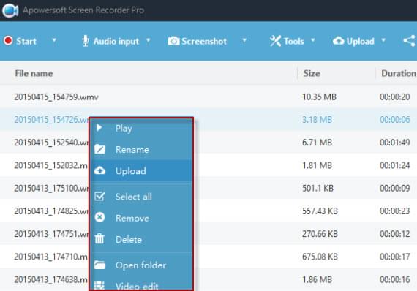Select file 20150413_174751
The image size is (417, 291).
[51, 234]
